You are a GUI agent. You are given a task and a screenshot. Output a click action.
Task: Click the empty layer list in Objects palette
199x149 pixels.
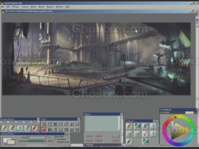pyautogui.click(x=102, y=124)
